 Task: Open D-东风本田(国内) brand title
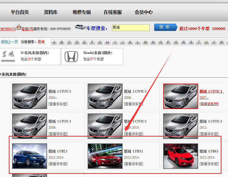tap(35, 53)
